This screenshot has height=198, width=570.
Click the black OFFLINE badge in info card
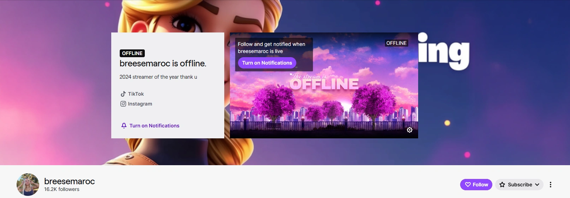coord(132,53)
